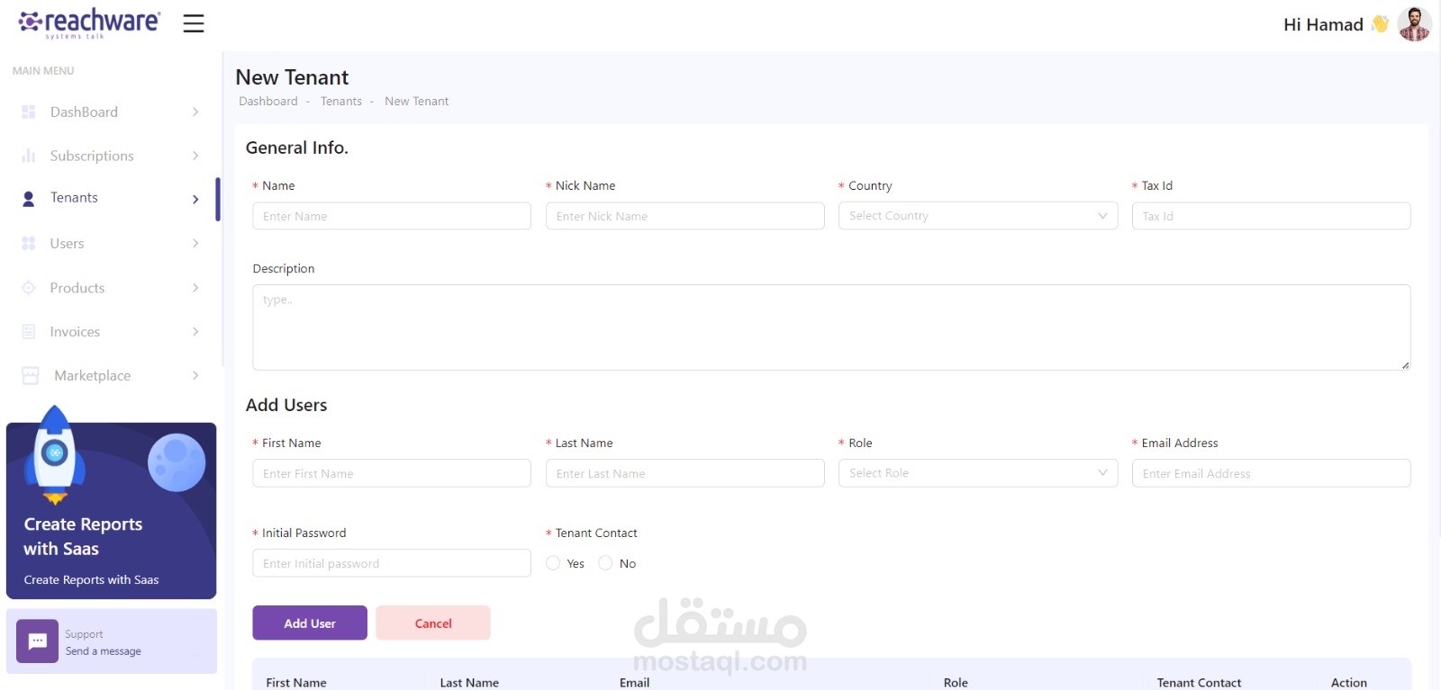Click the Products sidebar icon

tap(29, 288)
